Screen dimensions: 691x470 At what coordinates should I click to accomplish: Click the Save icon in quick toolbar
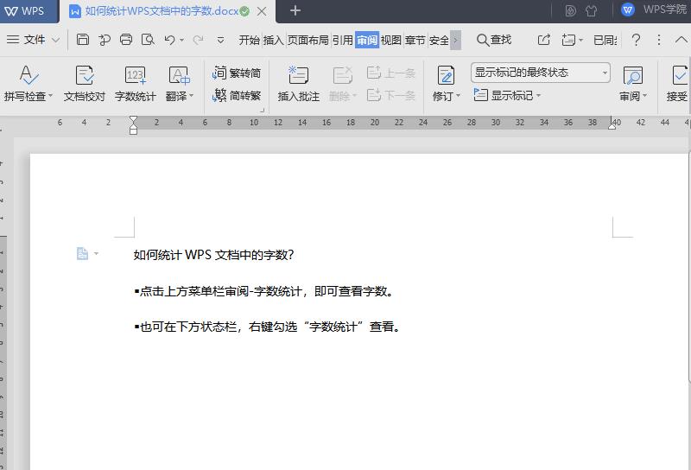coord(83,40)
